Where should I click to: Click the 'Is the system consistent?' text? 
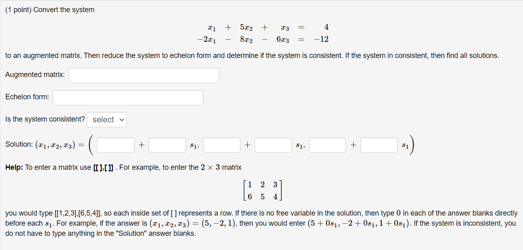[44, 119]
